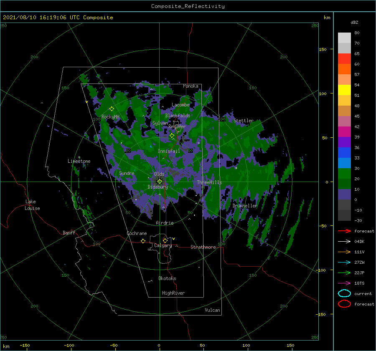Click the Strathmore city label
376x351 pixels.
(x=203, y=247)
